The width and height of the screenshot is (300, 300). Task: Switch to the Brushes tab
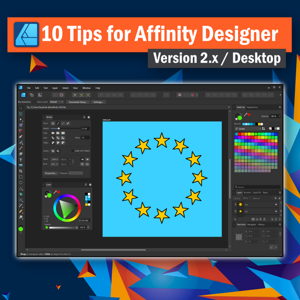(x=247, y=192)
